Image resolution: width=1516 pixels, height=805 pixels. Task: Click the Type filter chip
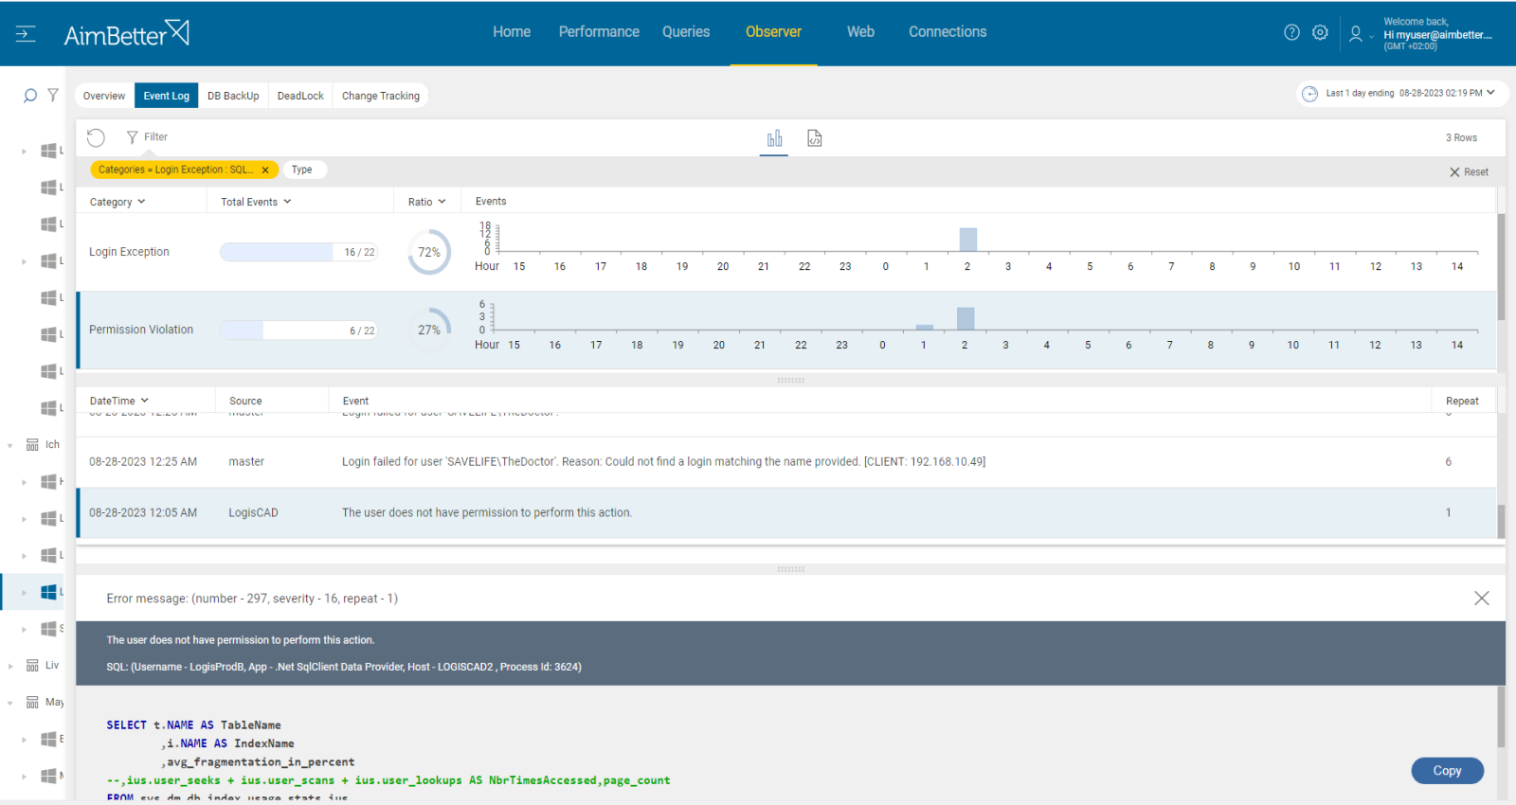click(302, 170)
